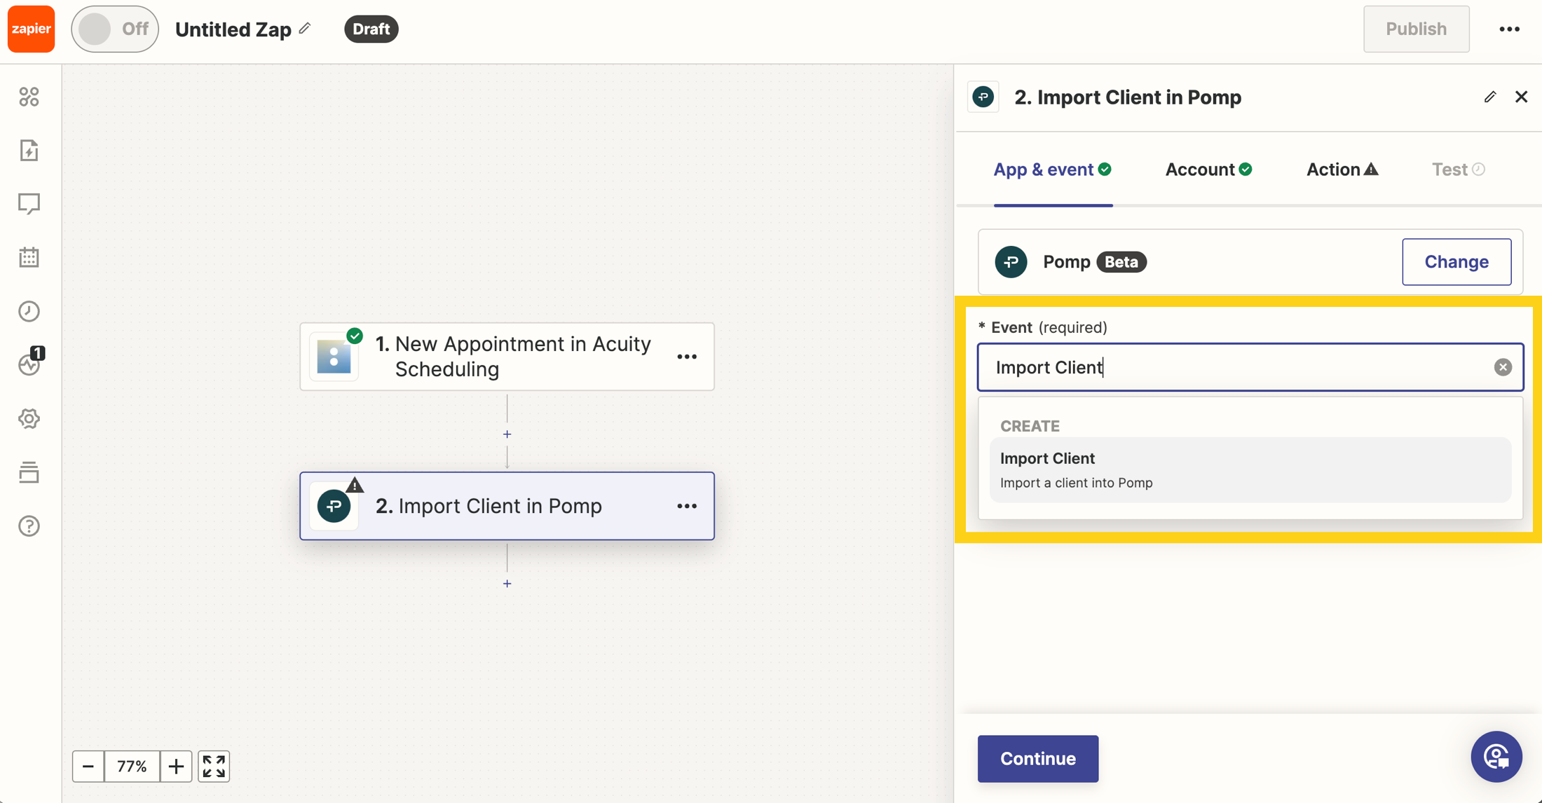
Task: Click the Zapier logo home icon
Action: pyautogui.click(x=31, y=29)
